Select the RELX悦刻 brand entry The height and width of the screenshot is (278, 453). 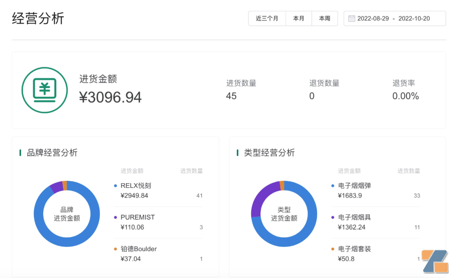click(135, 186)
